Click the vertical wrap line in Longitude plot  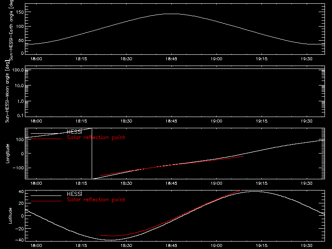pos(92,154)
